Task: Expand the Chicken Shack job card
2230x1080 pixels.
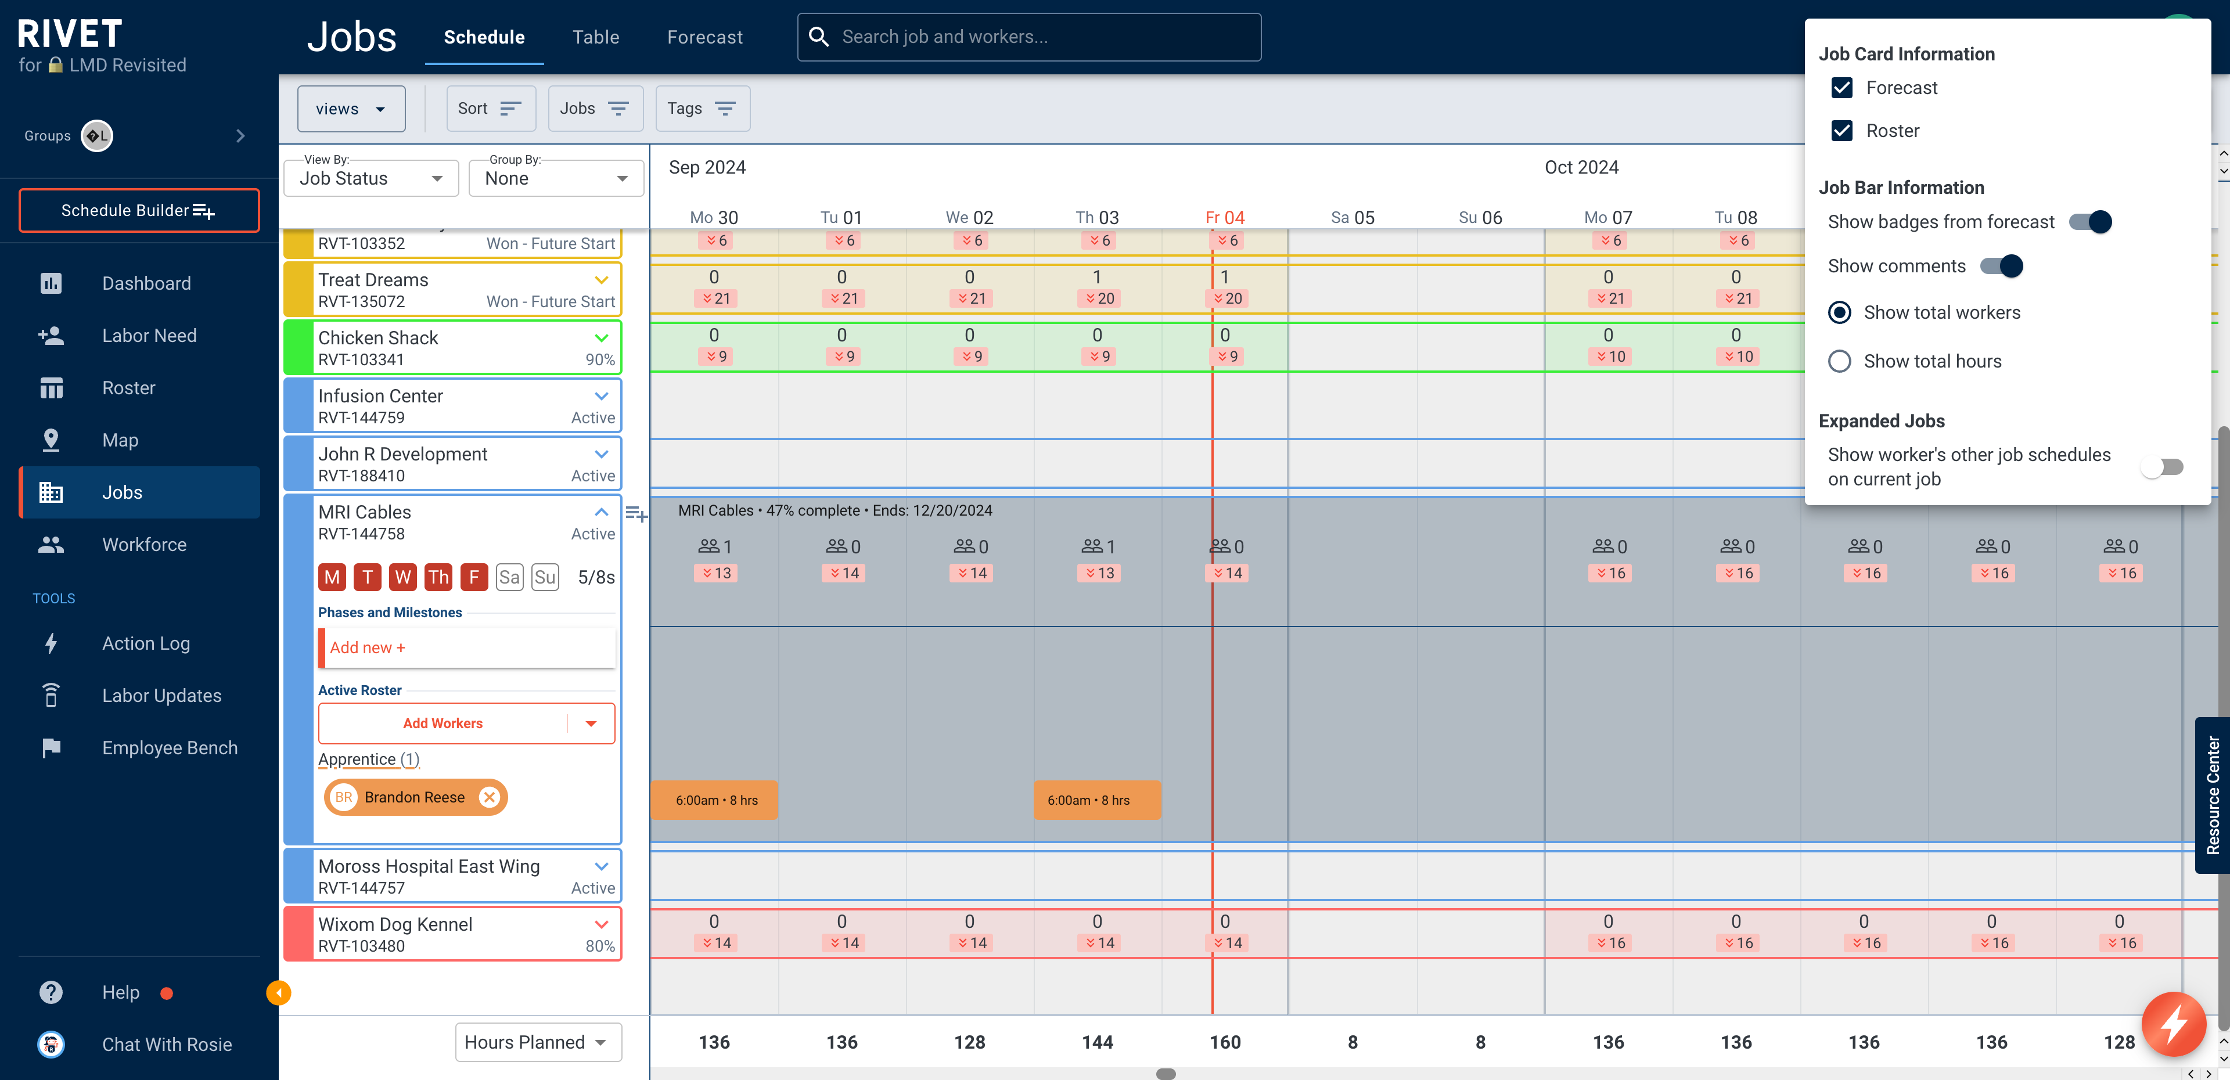Action: 602,337
